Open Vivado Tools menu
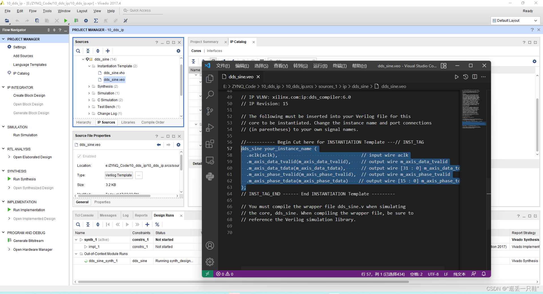This screenshot has width=543, height=294. [47, 11]
